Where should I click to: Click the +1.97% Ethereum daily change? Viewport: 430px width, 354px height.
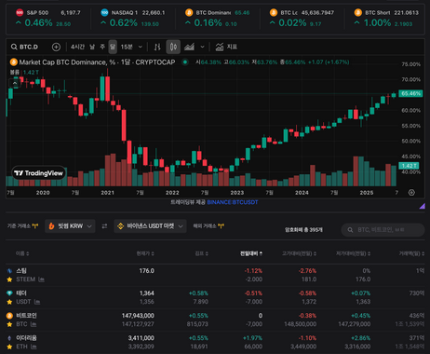tap(252, 338)
